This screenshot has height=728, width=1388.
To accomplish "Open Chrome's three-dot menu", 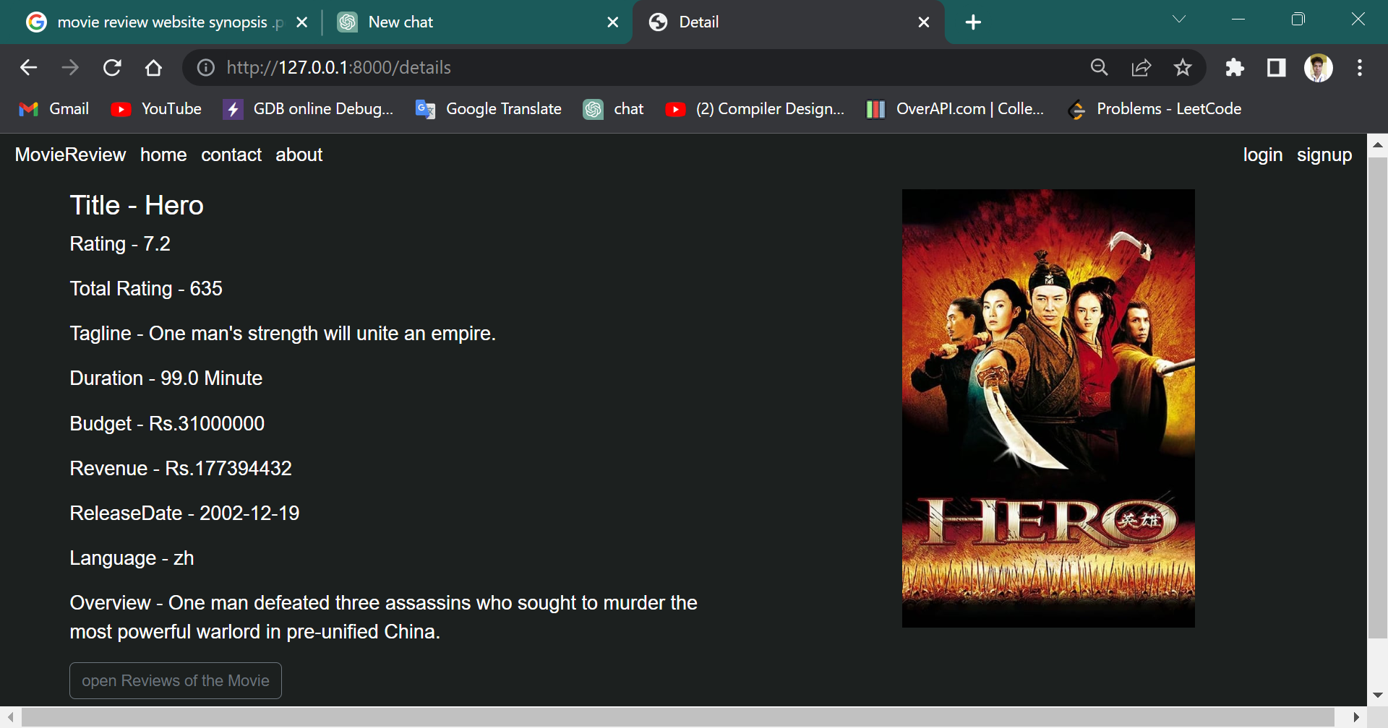I will [x=1358, y=67].
